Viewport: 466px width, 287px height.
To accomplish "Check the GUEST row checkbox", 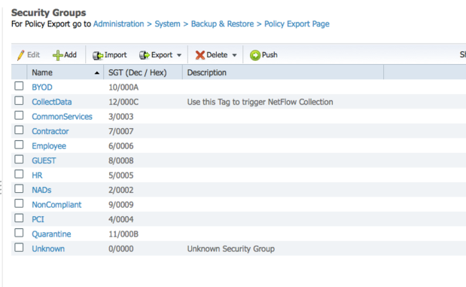I will pyautogui.click(x=19, y=160).
